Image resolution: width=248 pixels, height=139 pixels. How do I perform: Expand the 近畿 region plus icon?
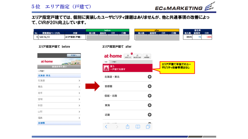(x=149, y=115)
